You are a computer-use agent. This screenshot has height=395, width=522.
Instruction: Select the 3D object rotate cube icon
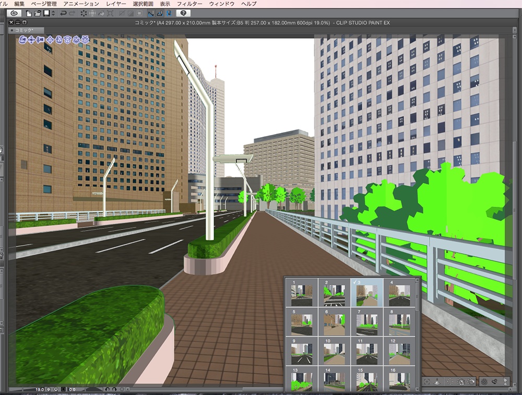tap(68, 40)
